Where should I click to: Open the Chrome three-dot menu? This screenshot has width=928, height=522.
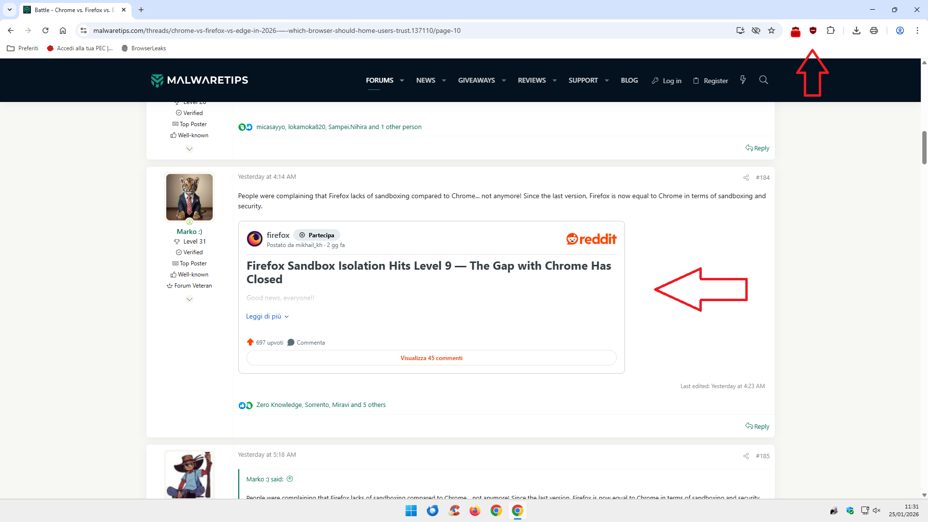coord(917,30)
